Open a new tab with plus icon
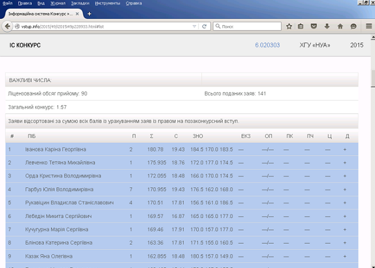The image size is (375, 268). 89,14
